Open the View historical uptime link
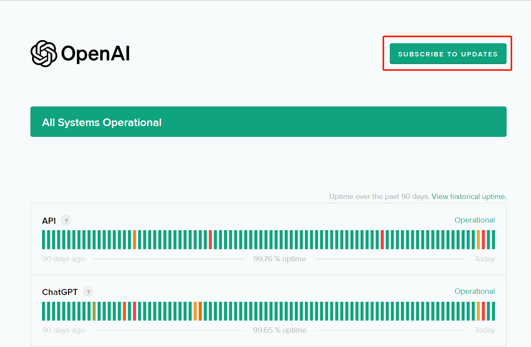This screenshot has width=531, height=347. point(469,197)
